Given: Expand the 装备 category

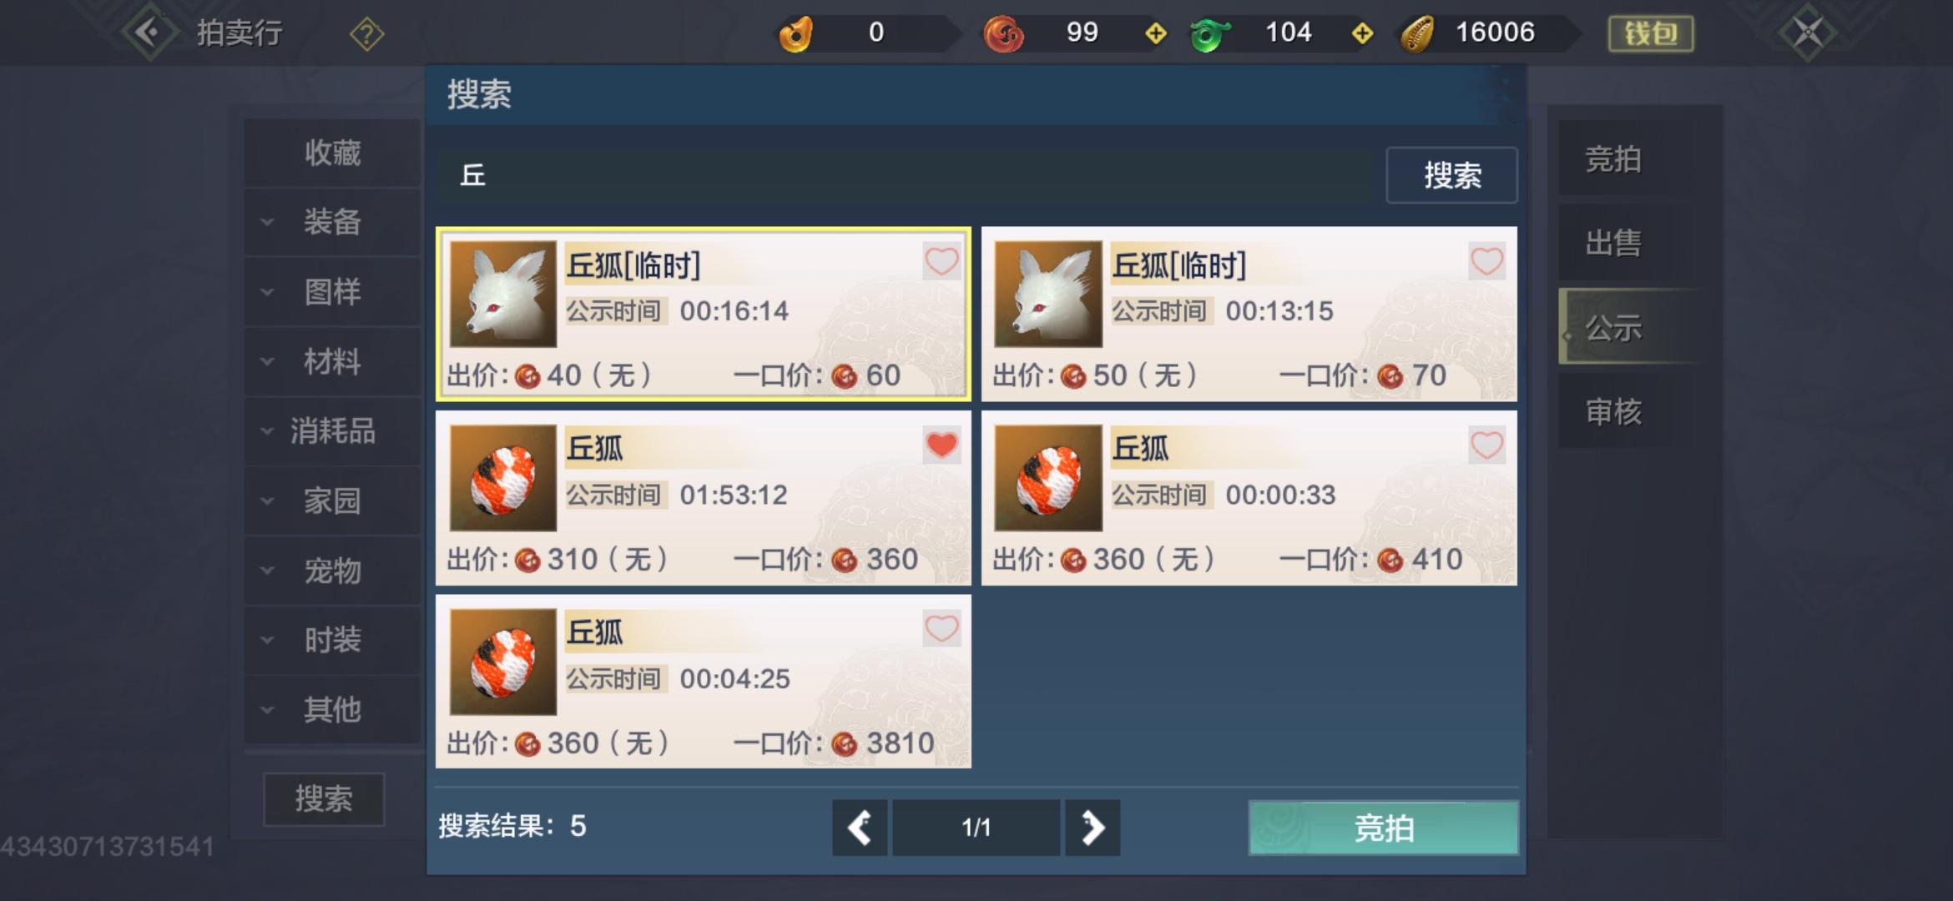Looking at the screenshot, I should coord(332,222).
